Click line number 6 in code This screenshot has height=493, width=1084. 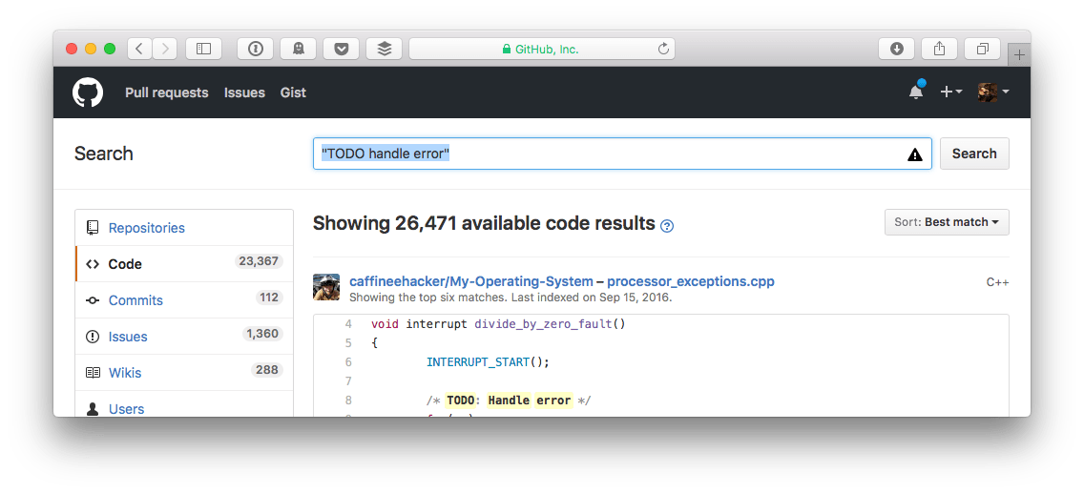[x=348, y=361]
